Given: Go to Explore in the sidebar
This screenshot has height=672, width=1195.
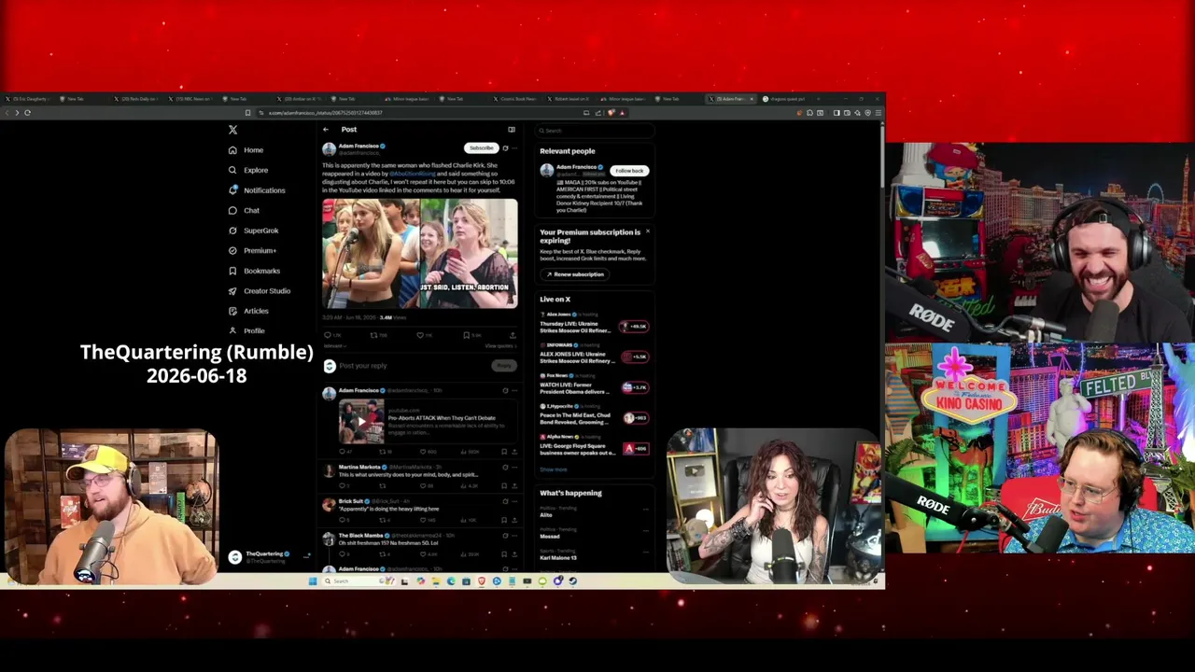Looking at the screenshot, I should [248, 170].
